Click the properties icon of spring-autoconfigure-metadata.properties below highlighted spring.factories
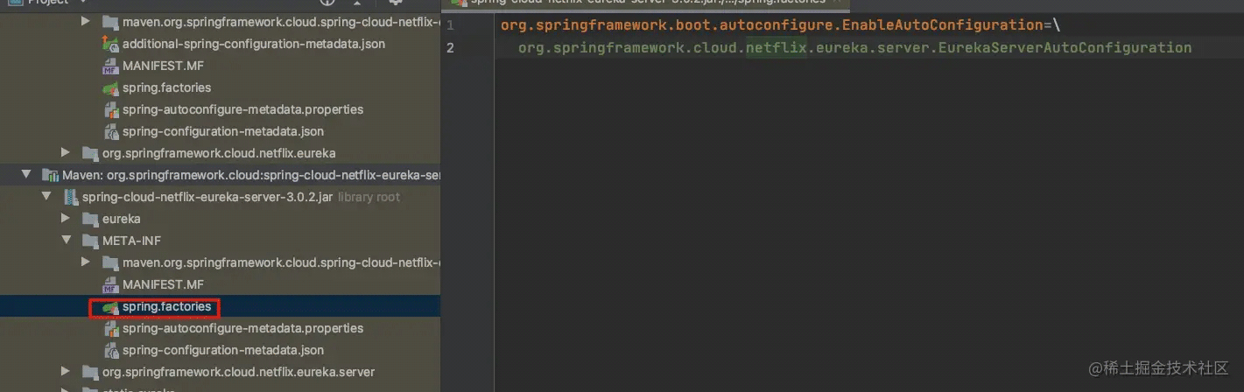Viewport: 1244px width, 392px height. click(110, 328)
